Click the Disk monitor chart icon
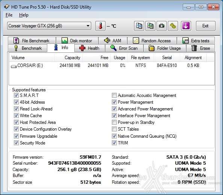The width and height of the screenshot is (223, 195). (65, 40)
